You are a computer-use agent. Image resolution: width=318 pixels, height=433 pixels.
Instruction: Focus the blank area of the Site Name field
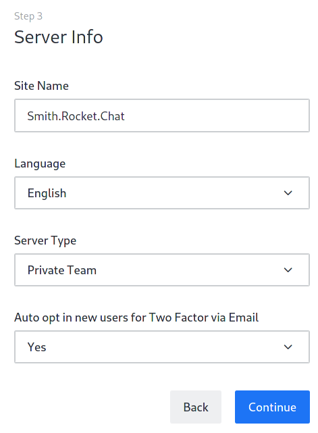point(217,116)
